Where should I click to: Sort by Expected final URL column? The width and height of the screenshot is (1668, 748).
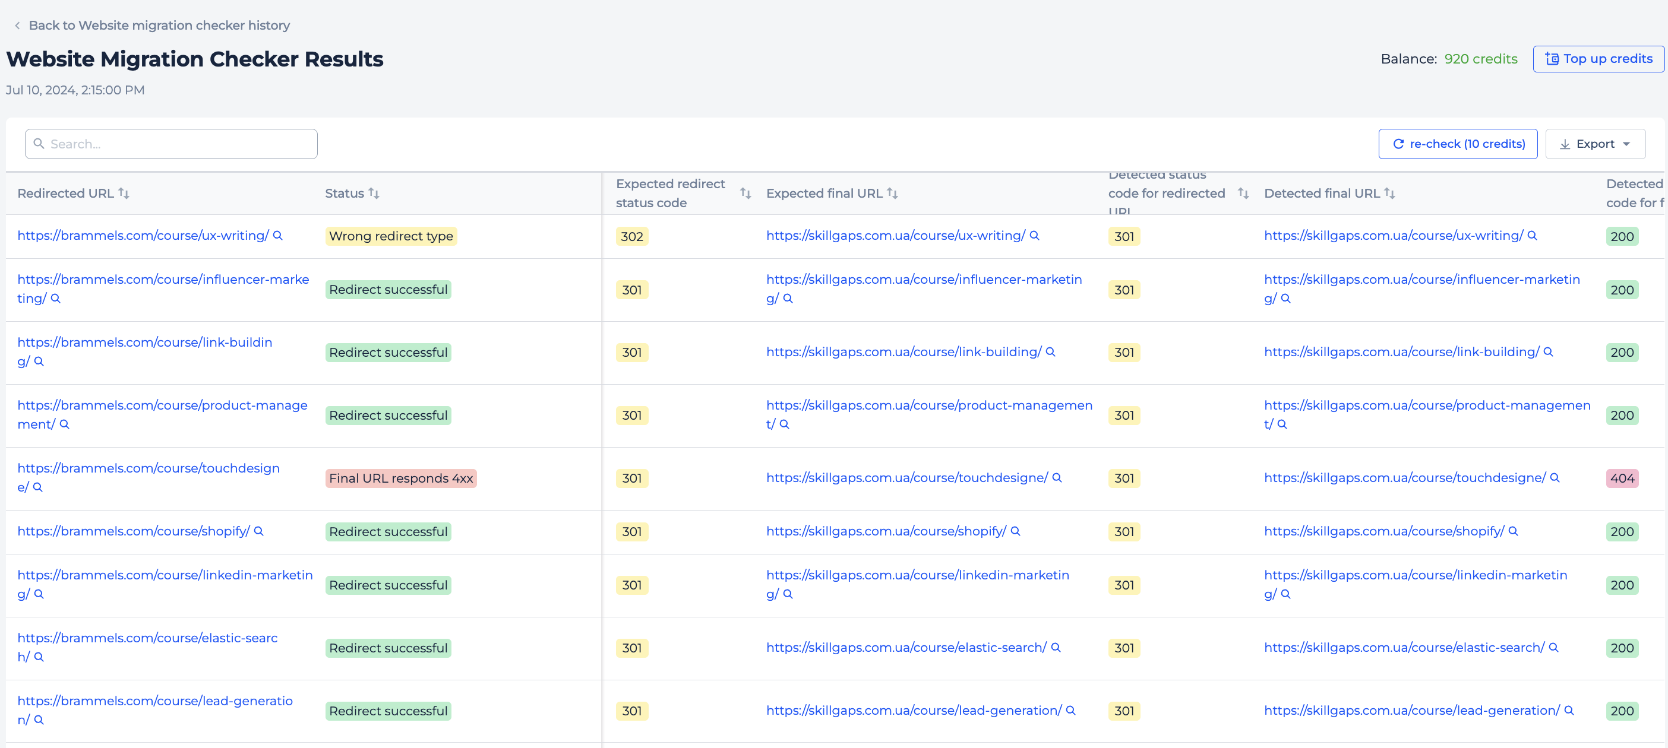(x=892, y=193)
